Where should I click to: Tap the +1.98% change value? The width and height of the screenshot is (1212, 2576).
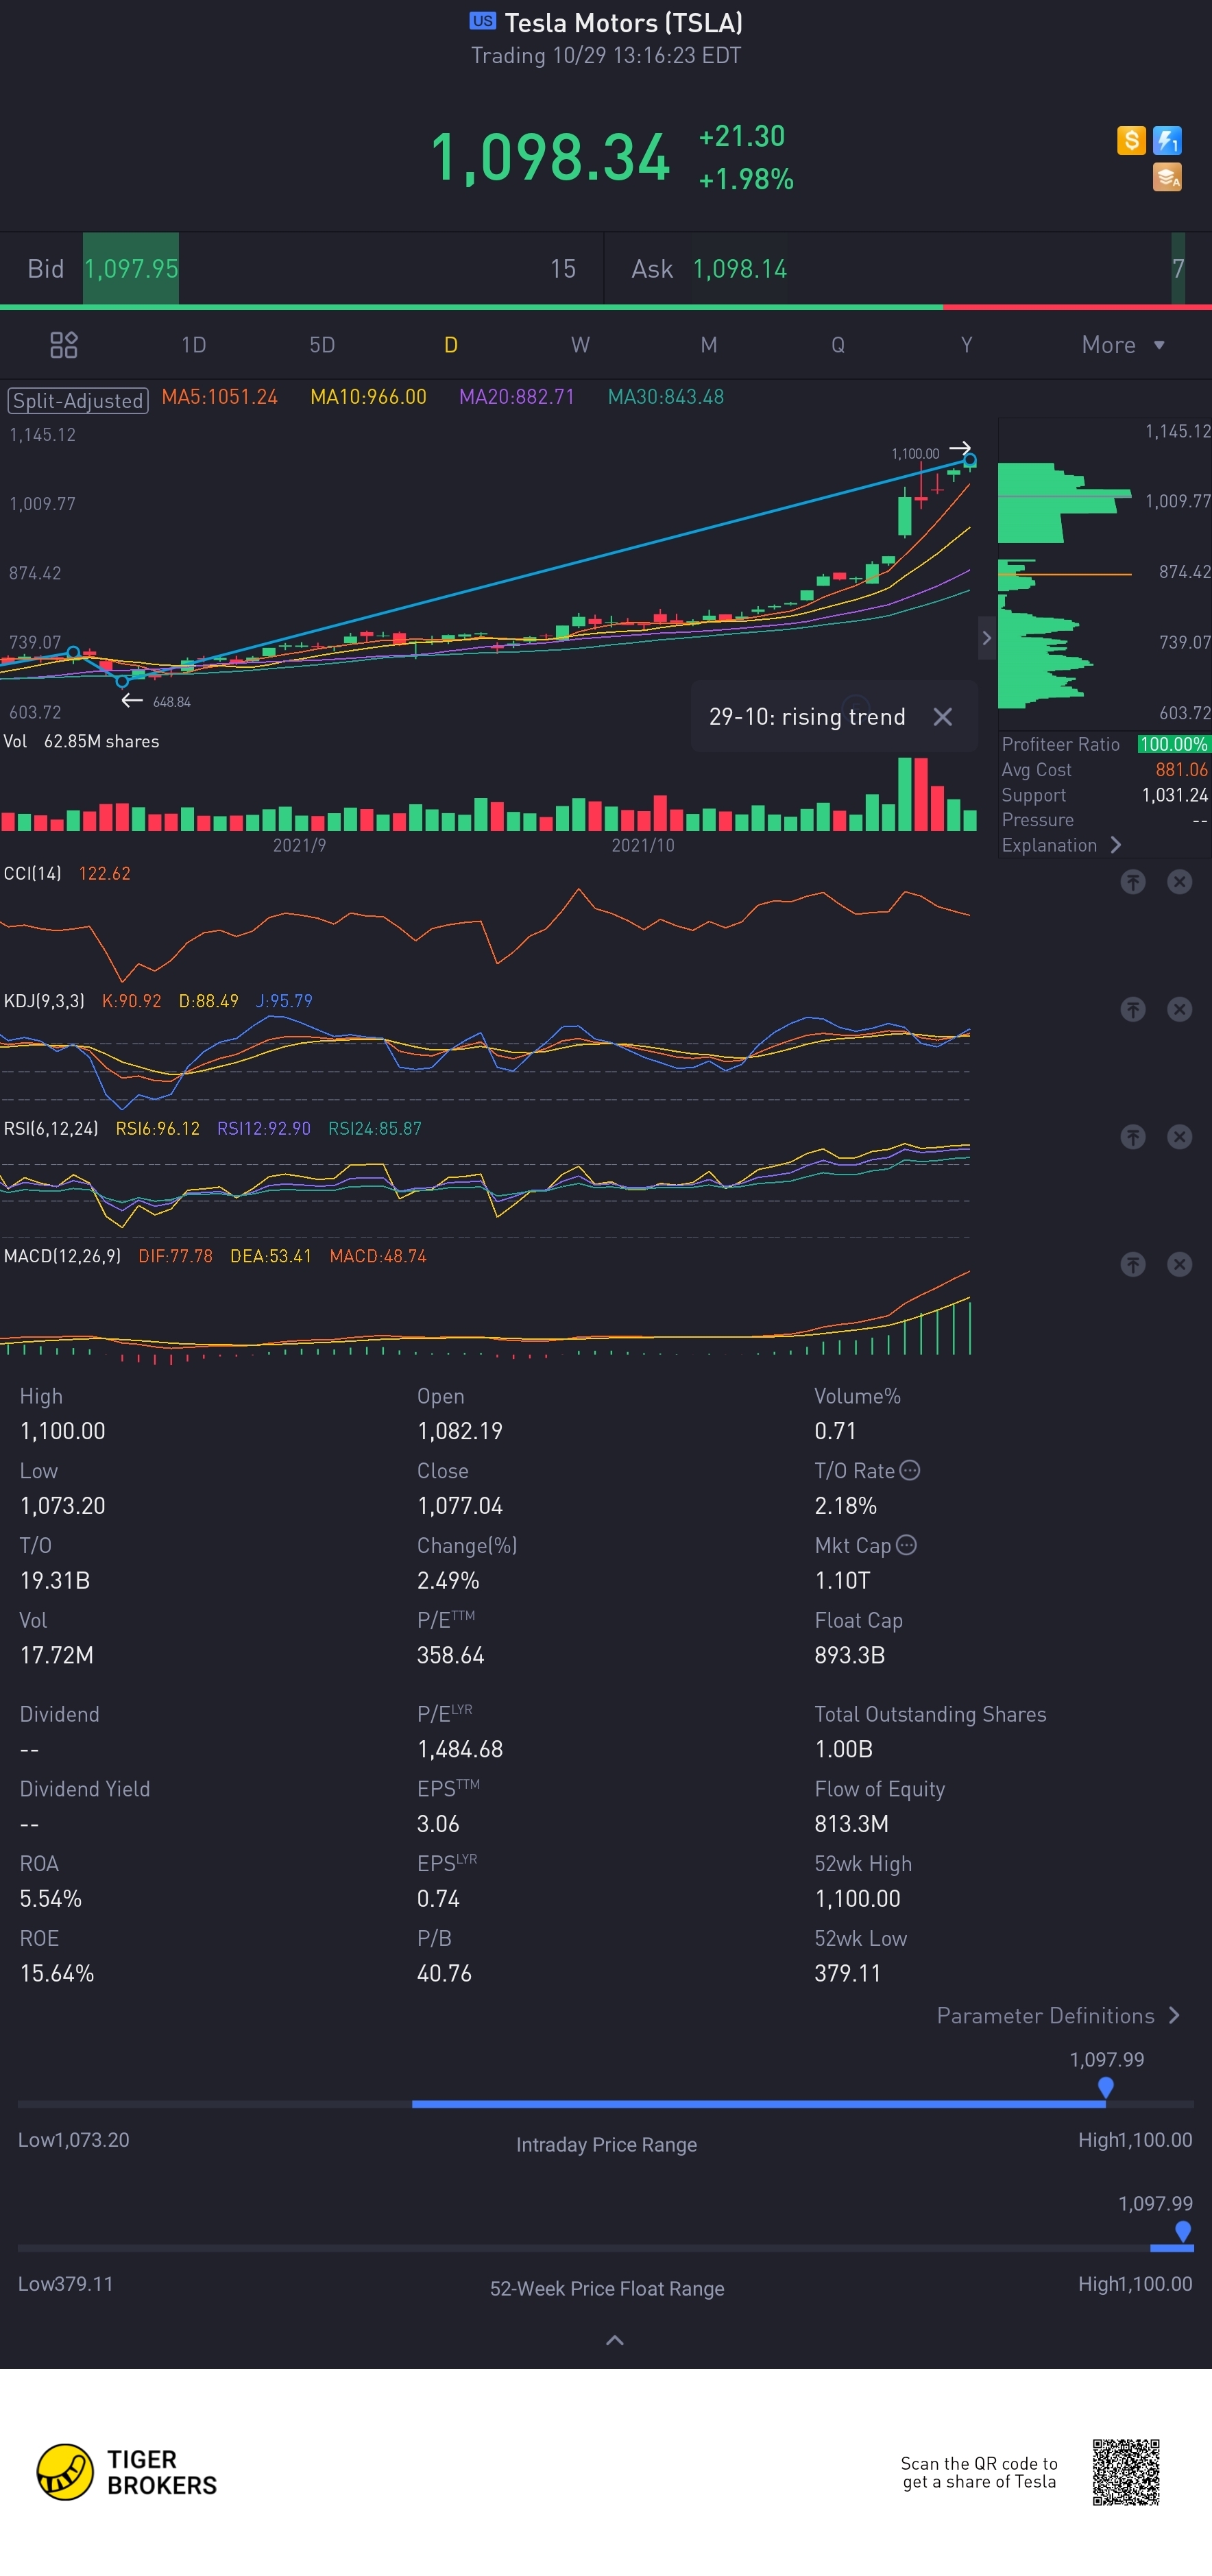746,180
